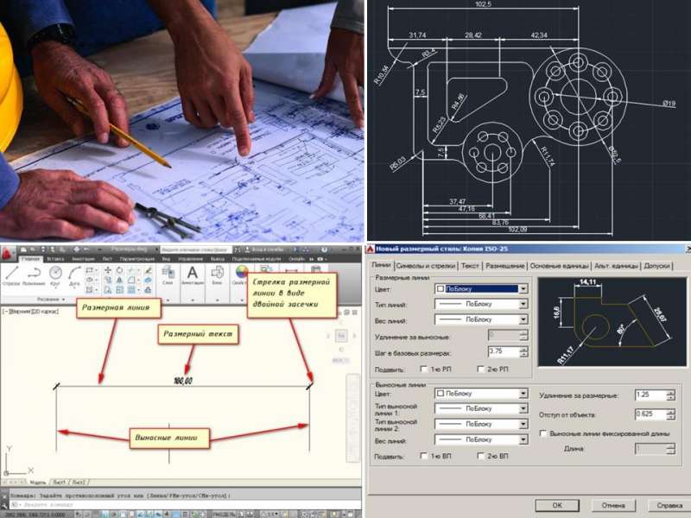Toggle Выносные линии фиксированной длины checkbox
Viewport: 691px width, 518px height.
(542, 433)
